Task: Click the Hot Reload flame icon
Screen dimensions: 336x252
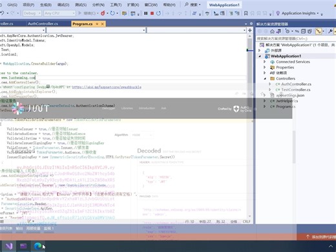Action: (103, 13)
